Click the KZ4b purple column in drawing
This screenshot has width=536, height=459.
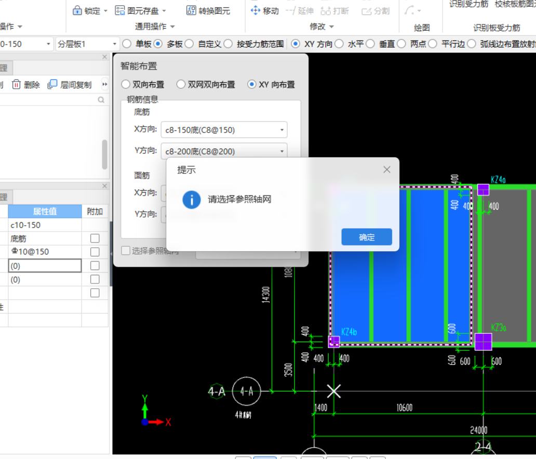[x=334, y=341]
